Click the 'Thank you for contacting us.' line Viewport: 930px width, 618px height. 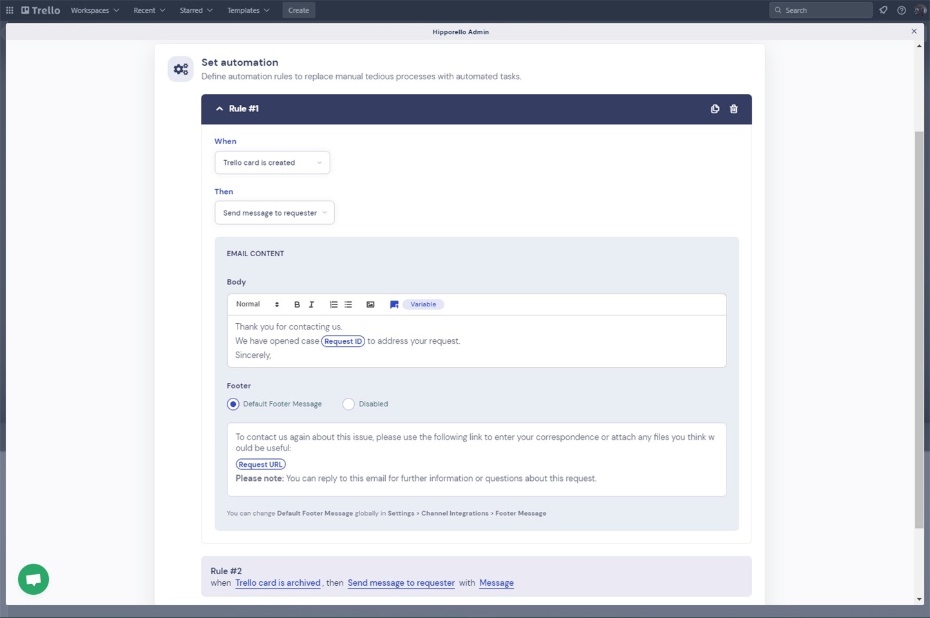[x=289, y=327]
